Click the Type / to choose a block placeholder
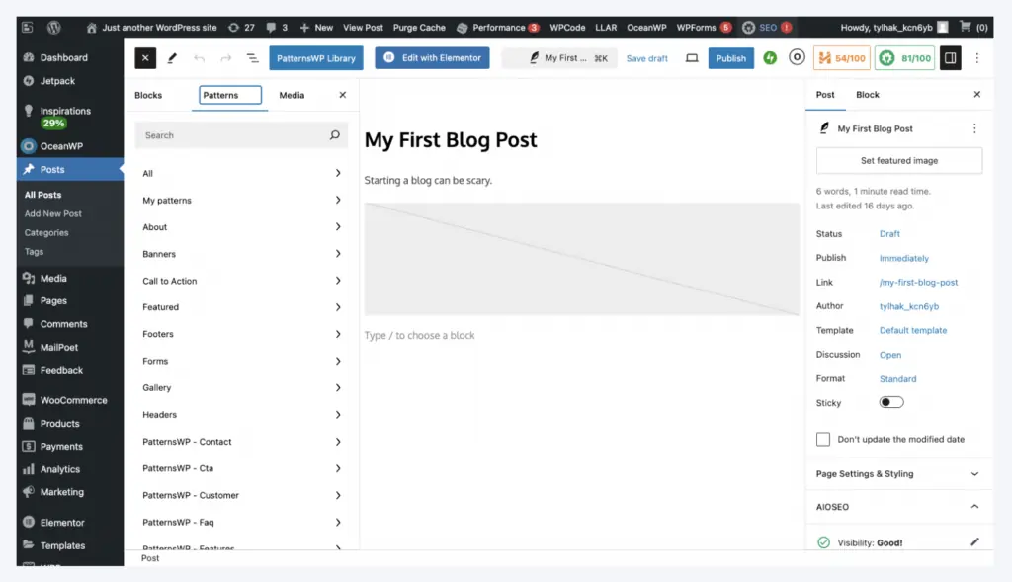 (419, 335)
